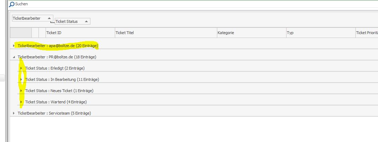Expand the In Bearbeitung status group
The height and width of the screenshot is (142, 378).
[x=21, y=79]
